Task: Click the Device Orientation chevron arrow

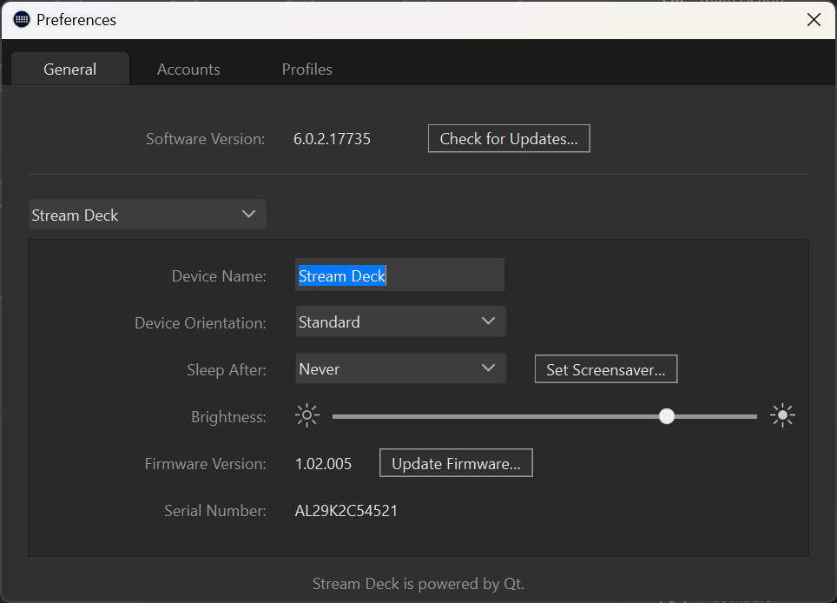Action: tap(488, 321)
